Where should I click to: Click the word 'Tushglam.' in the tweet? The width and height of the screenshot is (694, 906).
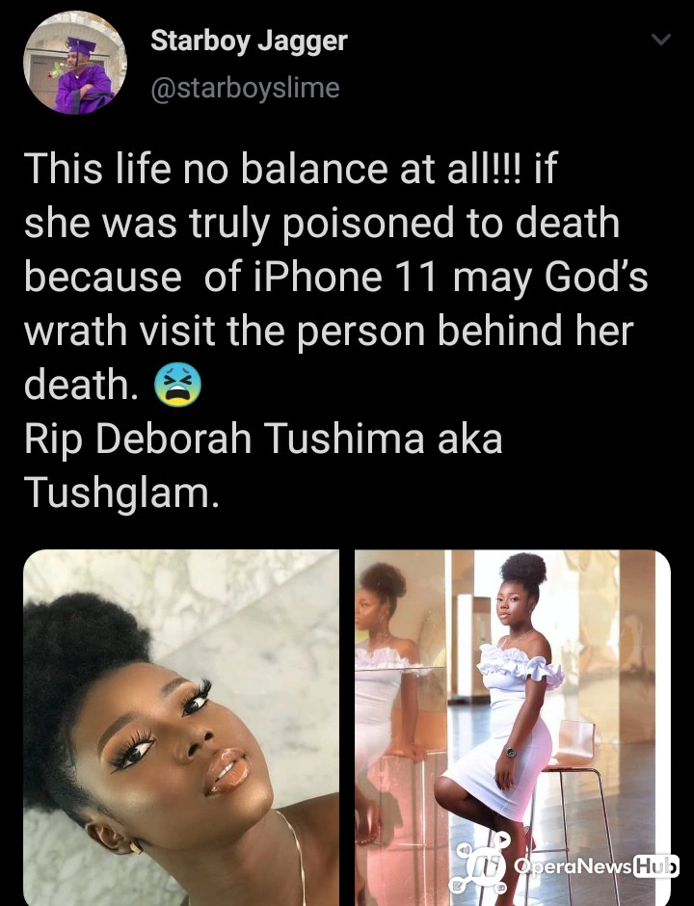click(121, 493)
